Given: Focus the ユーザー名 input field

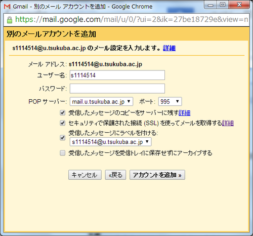Looking at the screenshot, I should click(x=117, y=75).
